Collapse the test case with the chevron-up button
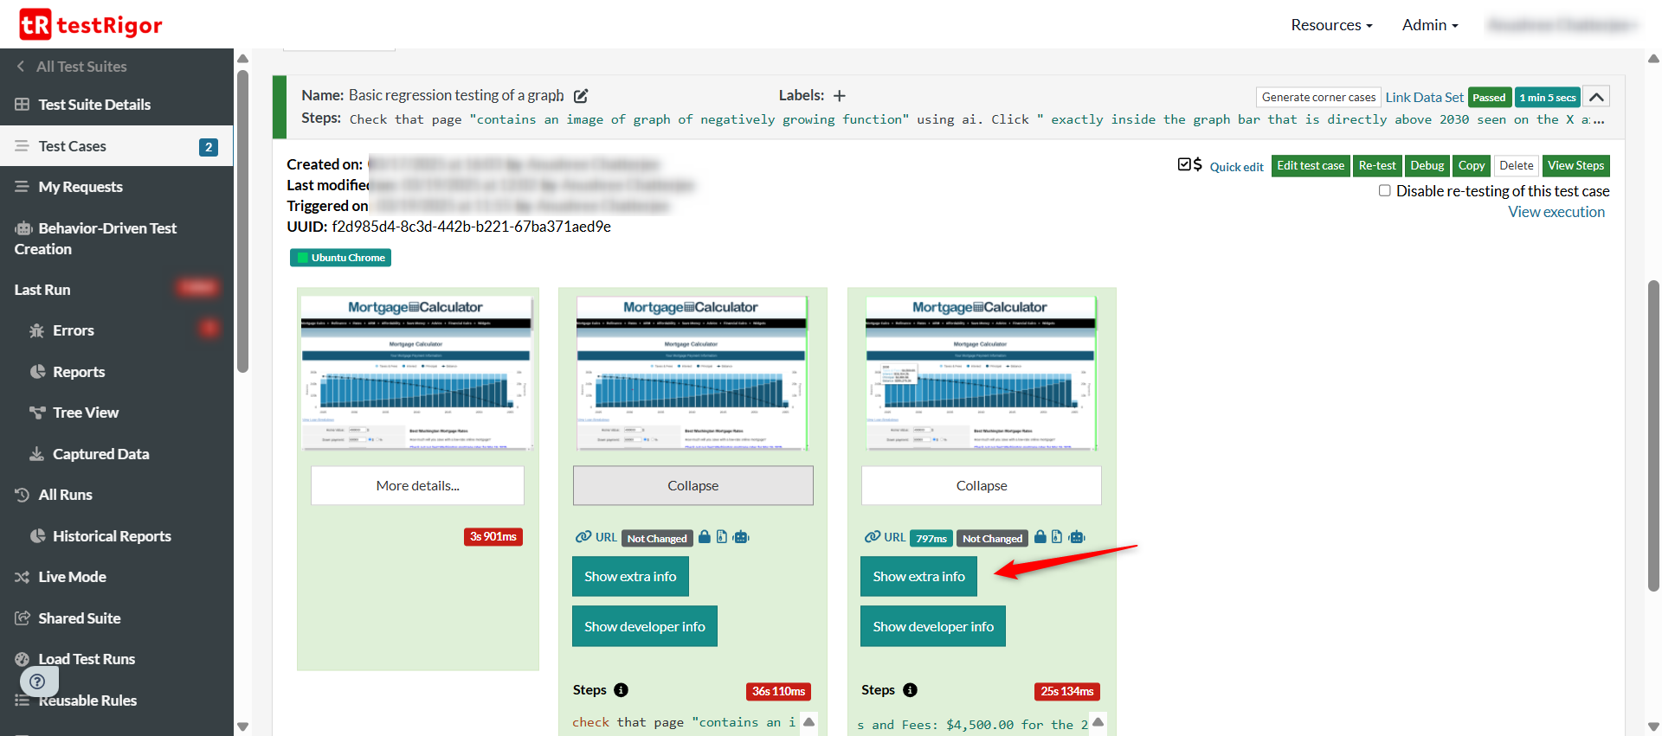This screenshot has width=1662, height=736. (x=1596, y=97)
